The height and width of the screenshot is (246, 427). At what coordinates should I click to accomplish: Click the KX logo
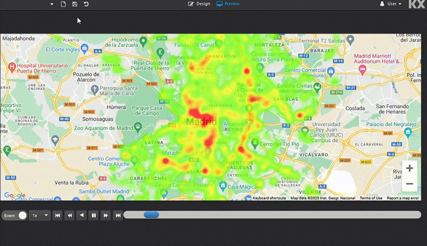[417, 4]
